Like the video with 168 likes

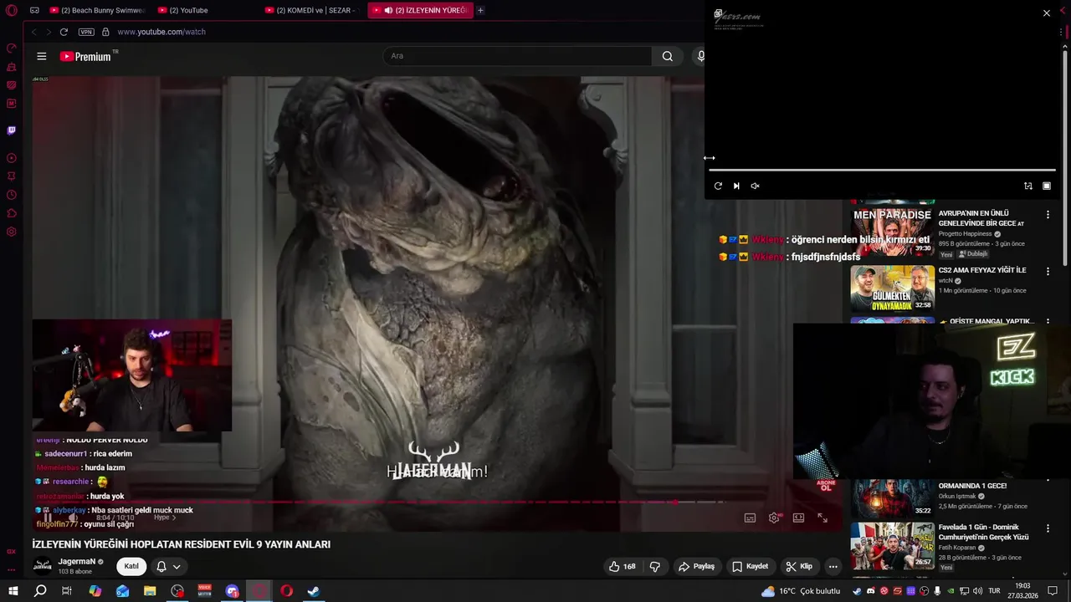[x=623, y=566]
